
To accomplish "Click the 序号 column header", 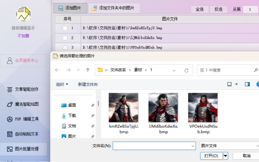I will [x=68, y=19].
